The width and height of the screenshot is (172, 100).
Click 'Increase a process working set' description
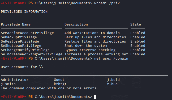(96, 54)
